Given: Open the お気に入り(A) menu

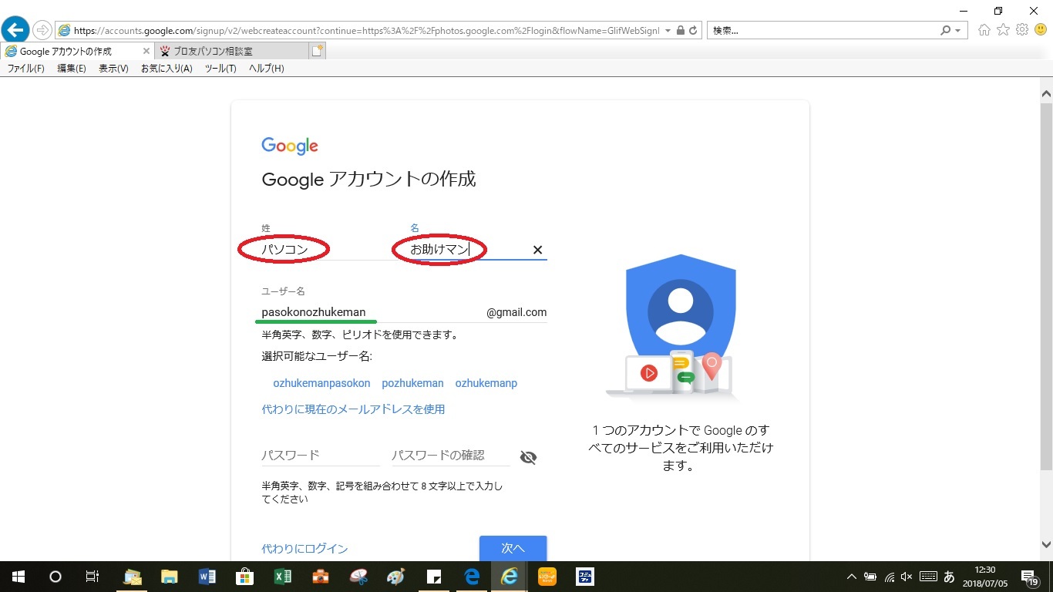Looking at the screenshot, I should click(167, 69).
